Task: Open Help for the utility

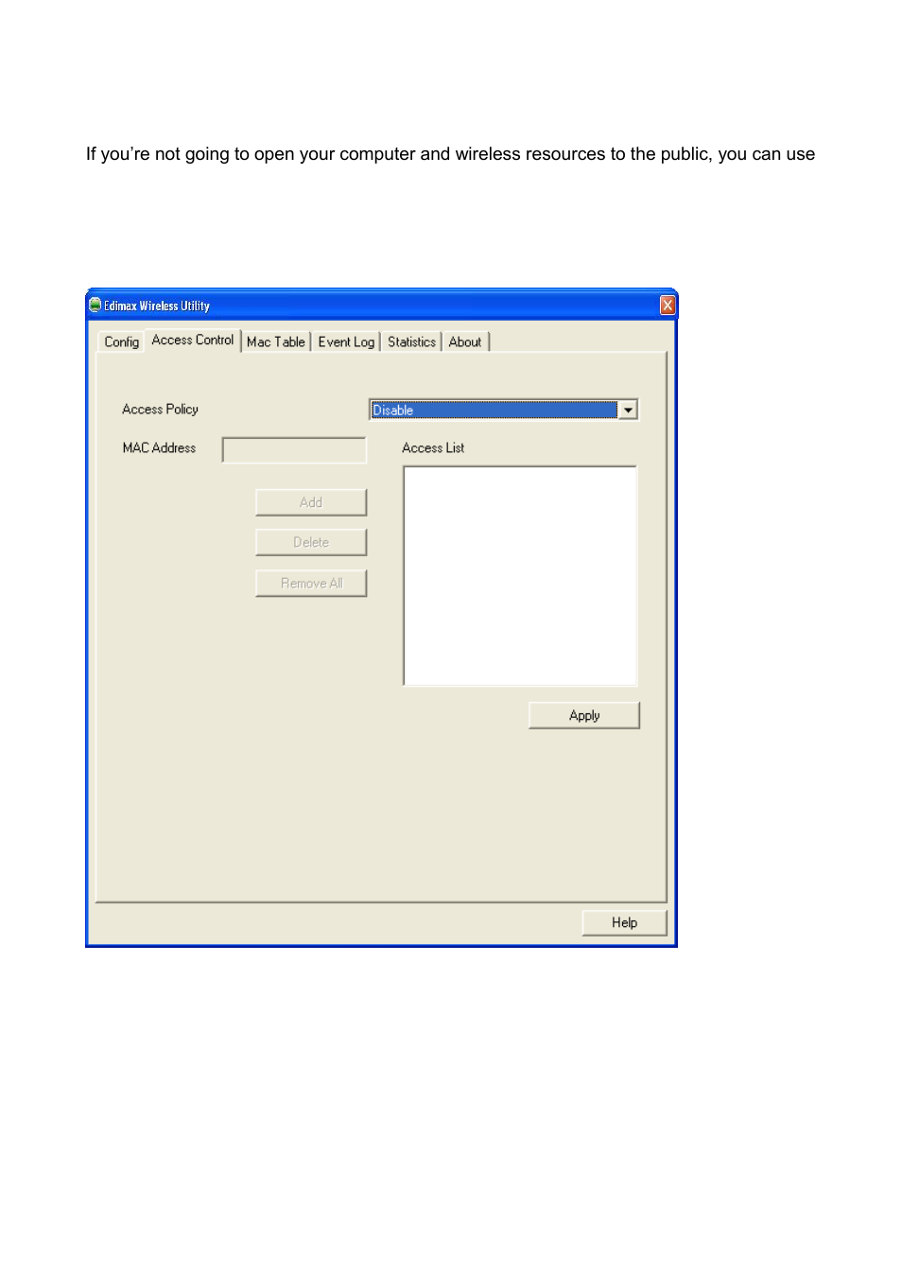Action: click(624, 922)
